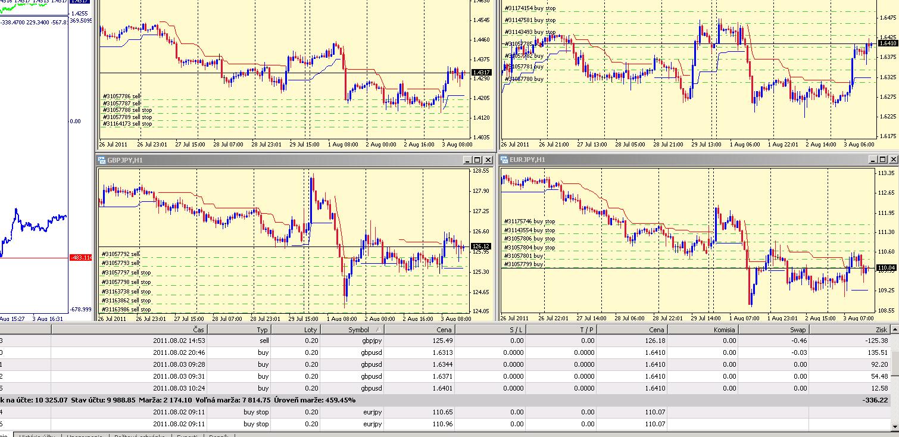Screen dimensions: 899x437
Task: Select the gbpusd buy order opened 2011.08.03 09:31
Action: [445, 376]
